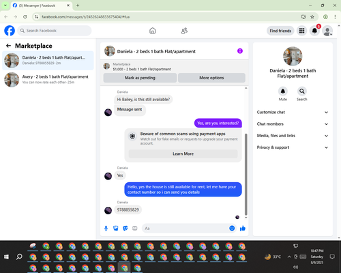Image resolution: width=341 pixels, height=273 pixels.
Task: Open the $1,000 listing link
Action: 142,69
